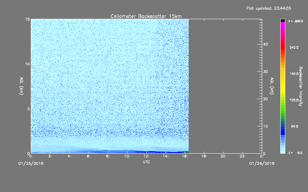Click the "2:" hour tick label

coord(50,156)
